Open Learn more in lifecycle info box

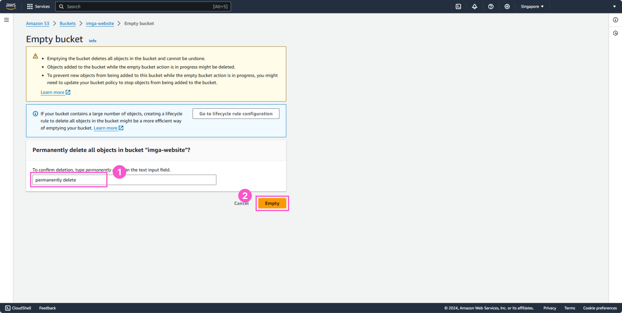click(106, 128)
